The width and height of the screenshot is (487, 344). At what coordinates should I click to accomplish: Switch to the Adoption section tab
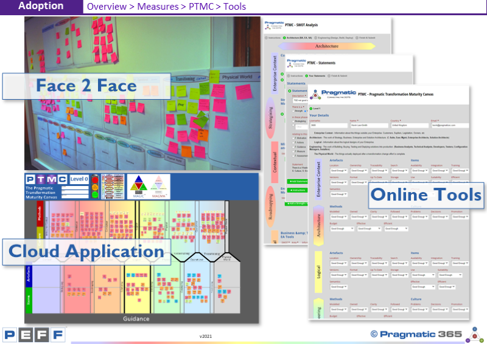point(41,6)
